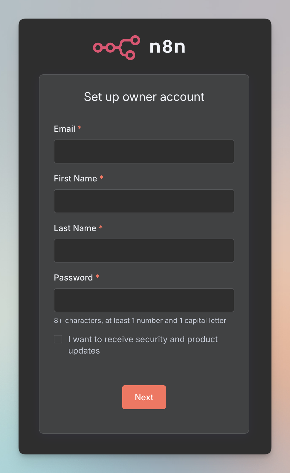The height and width of the screenshot is (473, 290).
Task: Click the First Name label
Action: [x=75, y=178]
